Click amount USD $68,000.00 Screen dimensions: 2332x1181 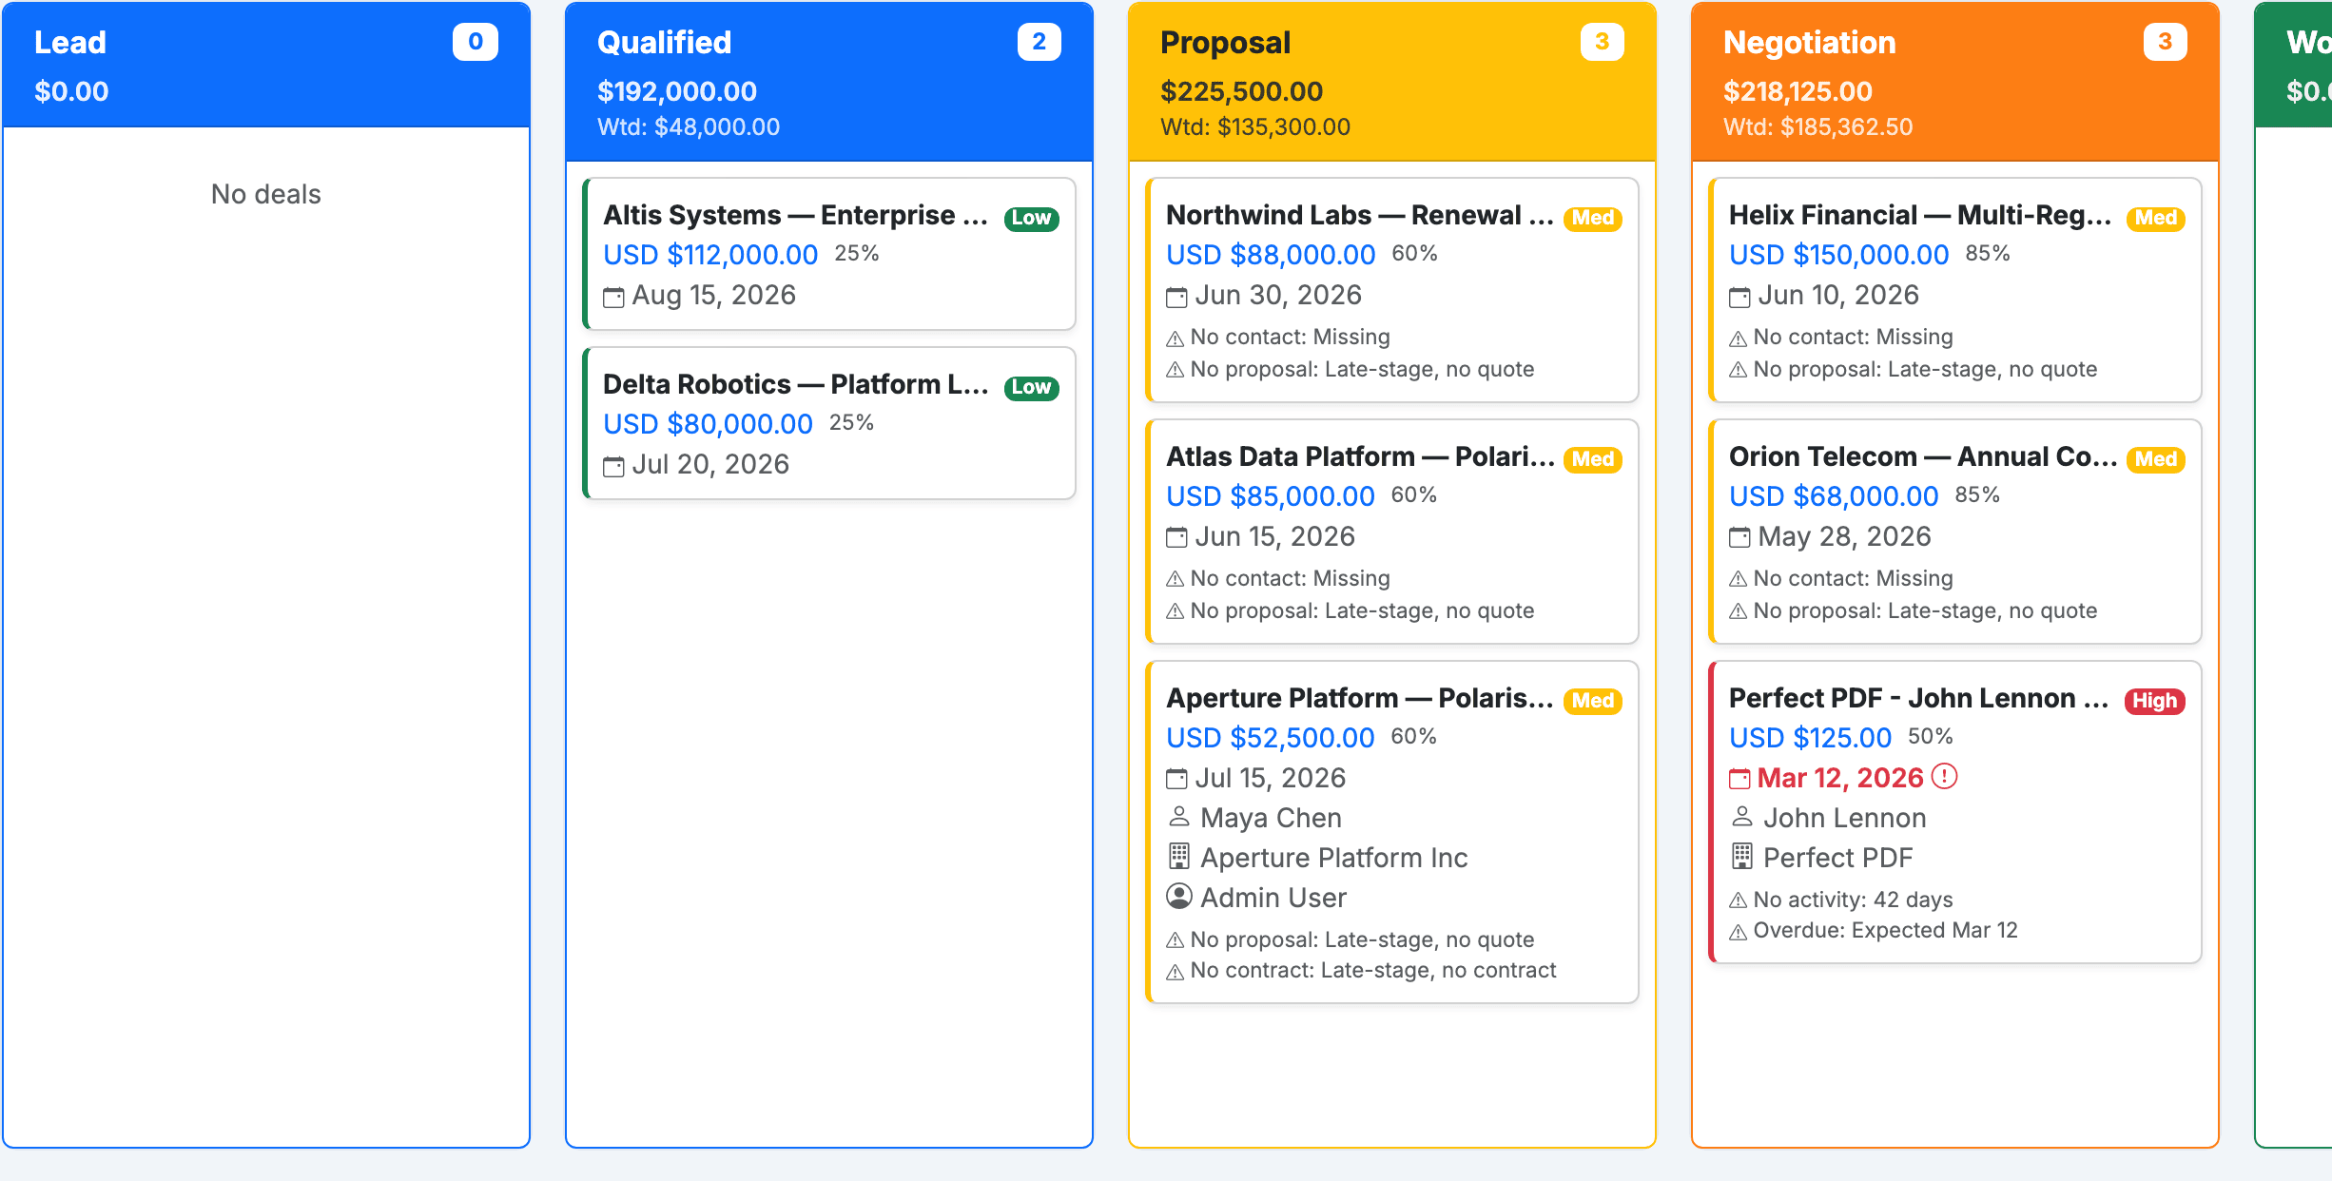[1834, 496]
